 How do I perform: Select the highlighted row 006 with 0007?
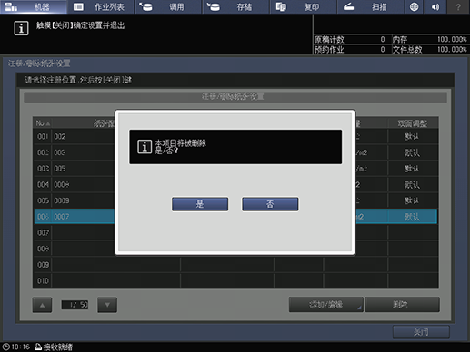[235, 217]
